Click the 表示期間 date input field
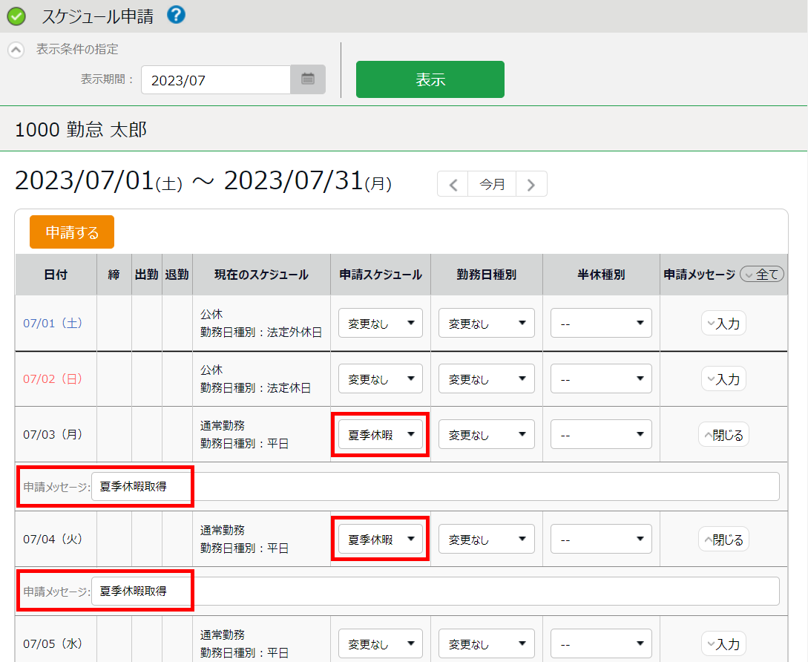 pyautogui.click(x=216, y=80)
